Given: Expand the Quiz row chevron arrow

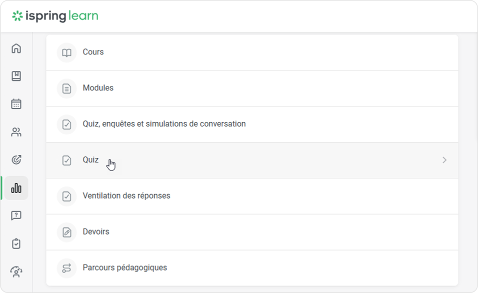Looking at the screenshot, I should click(x=444, y=160).
